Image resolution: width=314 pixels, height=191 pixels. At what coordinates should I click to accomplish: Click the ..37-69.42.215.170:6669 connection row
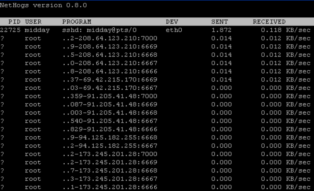tap(156, 80)
